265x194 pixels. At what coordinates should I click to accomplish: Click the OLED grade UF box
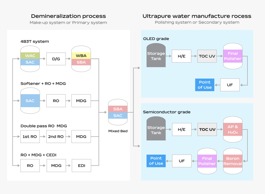click(x=230, y=85)
